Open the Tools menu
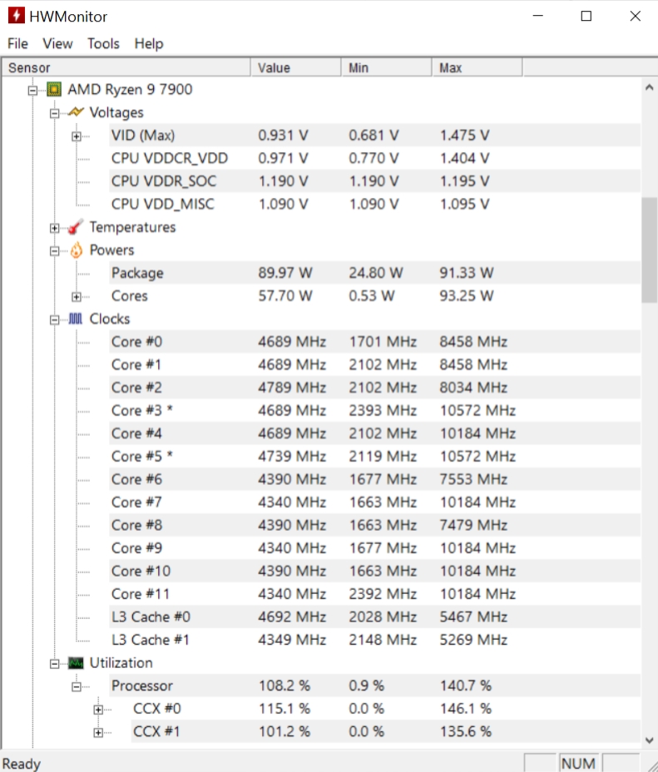The width and height of the screenshot is (658, 772). (104, 43)
